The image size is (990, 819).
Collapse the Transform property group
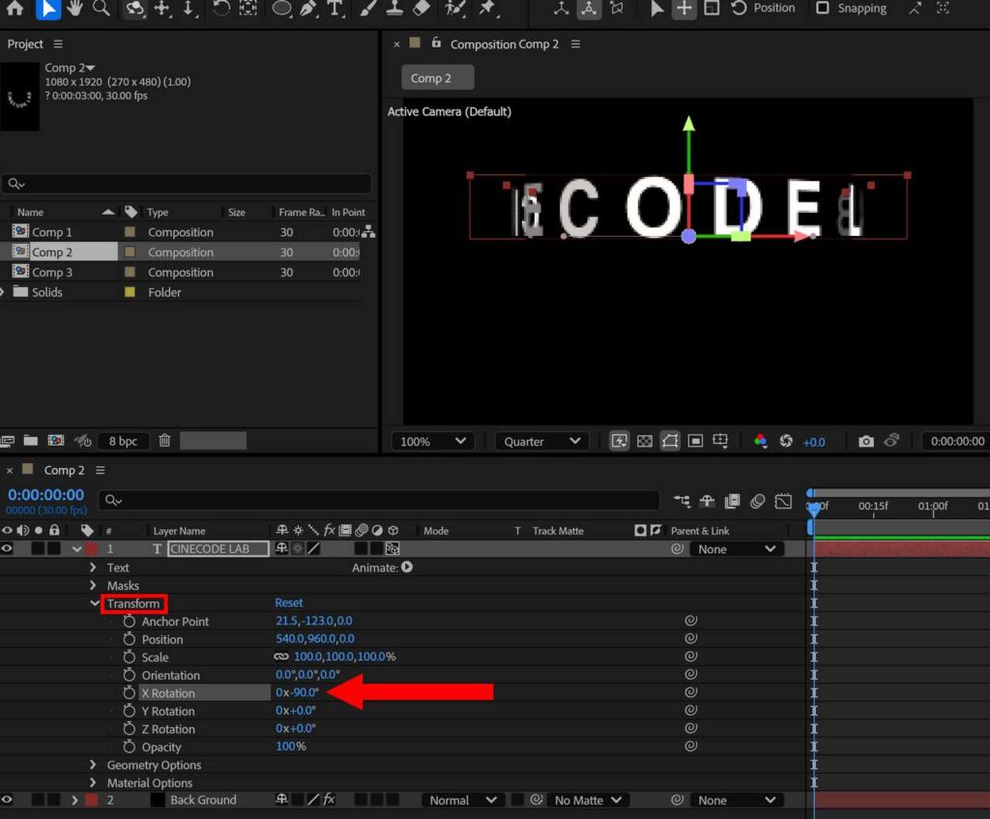click(94, 603)
